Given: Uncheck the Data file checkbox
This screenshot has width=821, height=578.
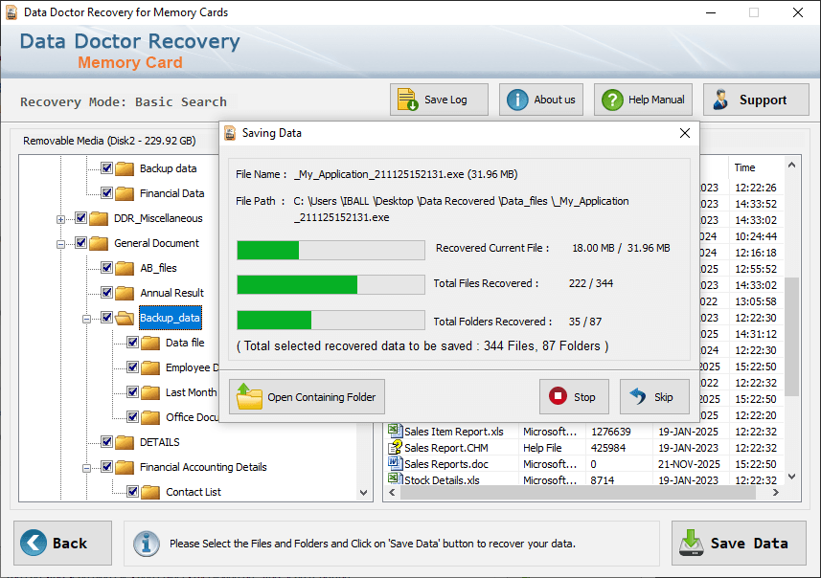Looking at the screenshot, I should pos(132,343).
